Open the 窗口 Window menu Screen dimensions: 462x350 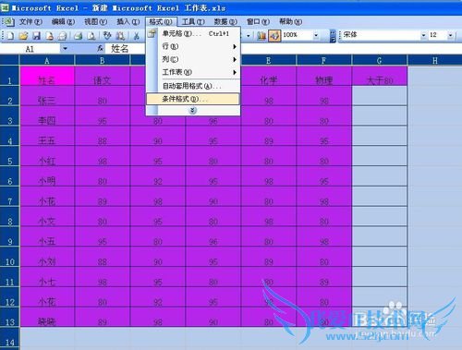(x=258, y=22)
